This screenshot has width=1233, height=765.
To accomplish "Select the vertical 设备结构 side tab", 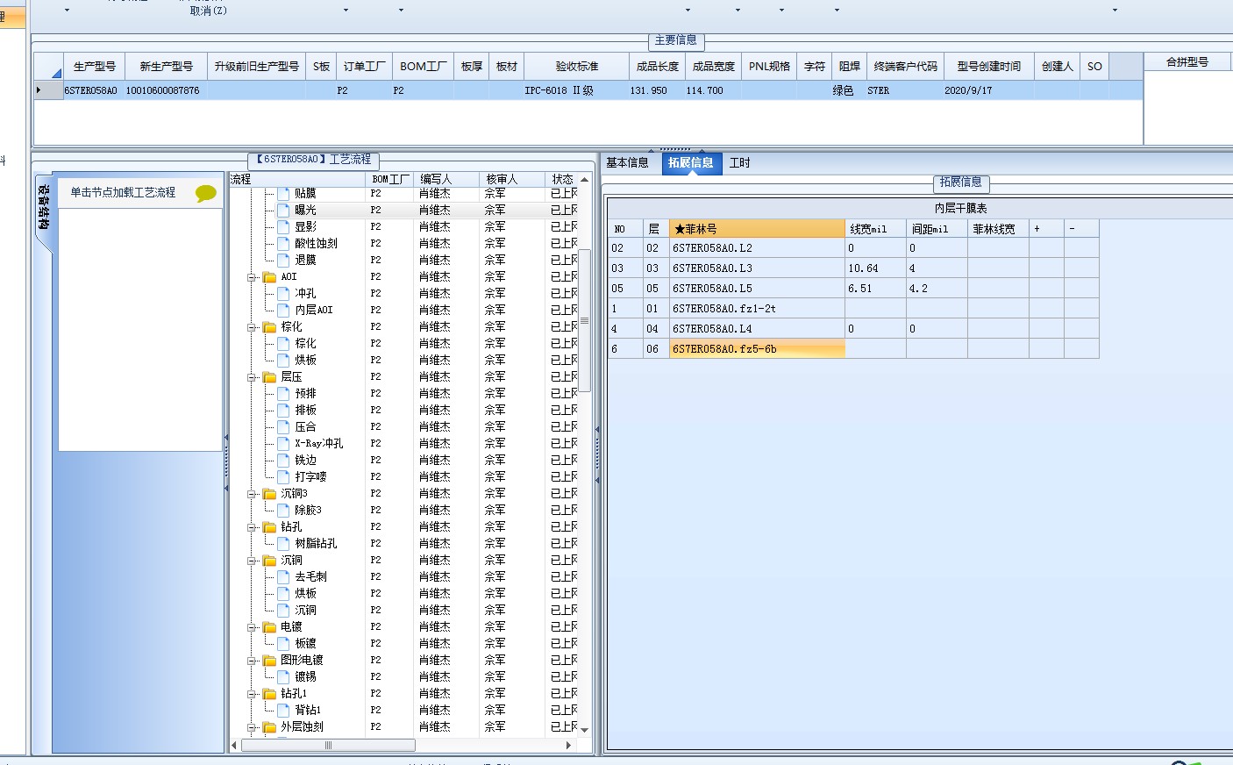I will [44, 209].
